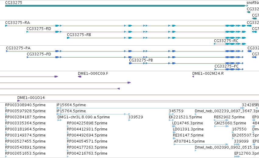Image resolution: width=259 pixels, height=158 pixels.
Task: Select EST EK221521.5prime
Action: pyautogui.click(x=185, y=117)
